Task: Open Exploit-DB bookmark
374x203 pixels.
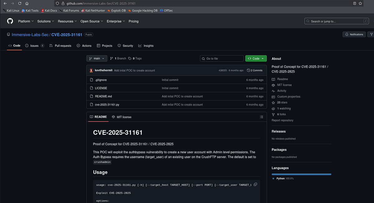Action: coord(116,10)
